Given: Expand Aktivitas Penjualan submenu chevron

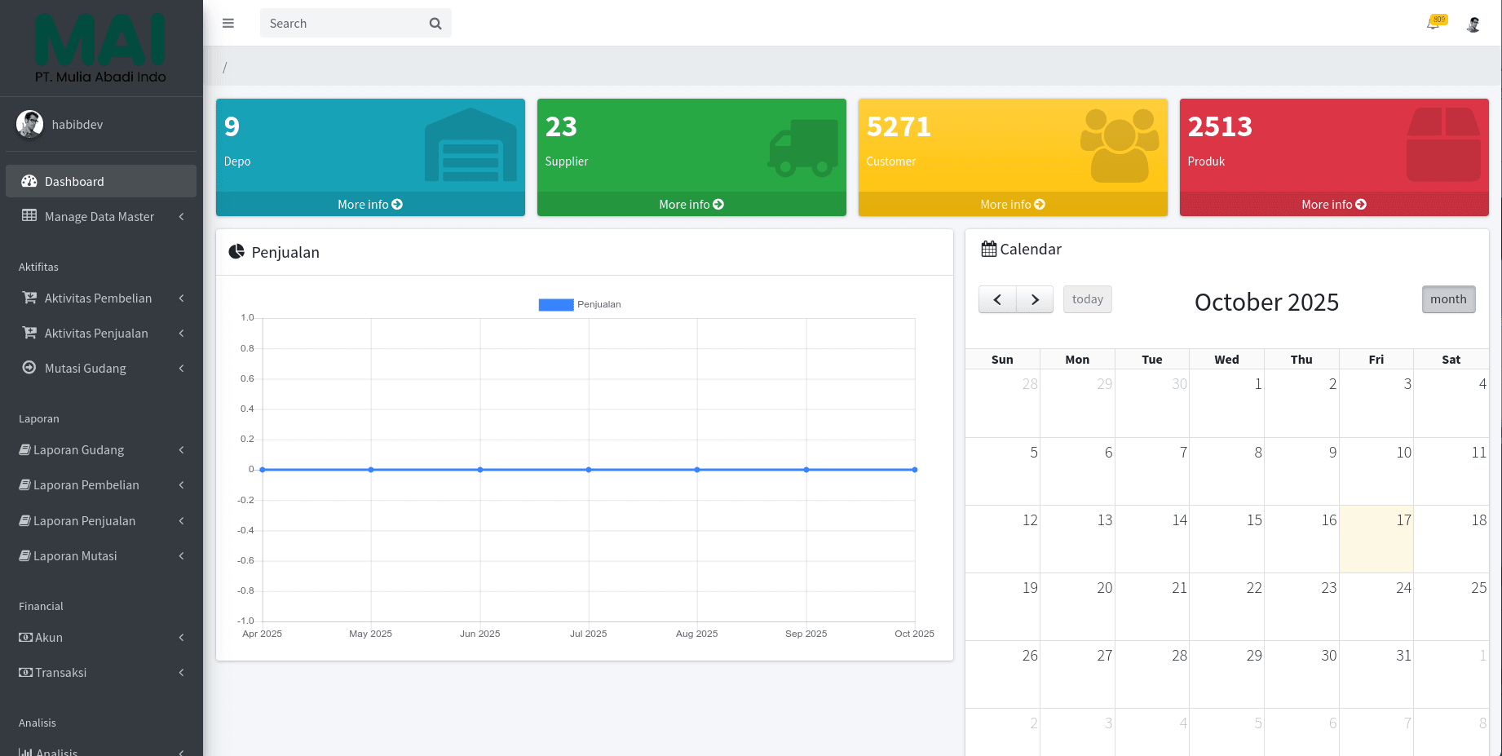Looking at the screenshot, I should coord(181,333).
